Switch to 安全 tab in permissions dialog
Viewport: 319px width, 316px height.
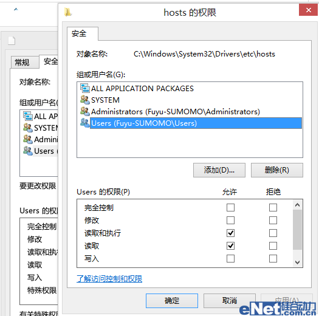point(83,33)
